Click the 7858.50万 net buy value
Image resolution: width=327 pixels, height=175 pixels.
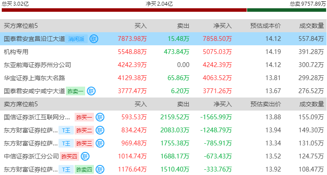217,39
